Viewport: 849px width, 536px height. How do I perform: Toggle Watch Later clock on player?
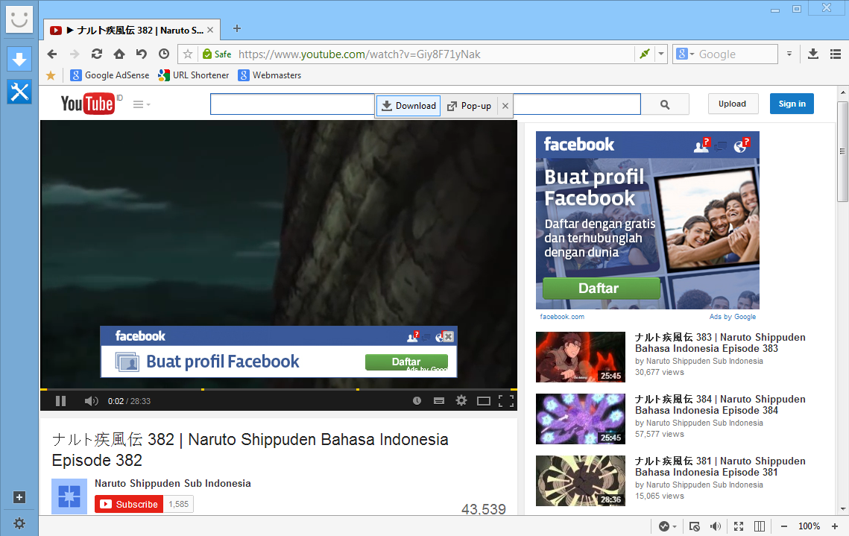pos(417,401)
